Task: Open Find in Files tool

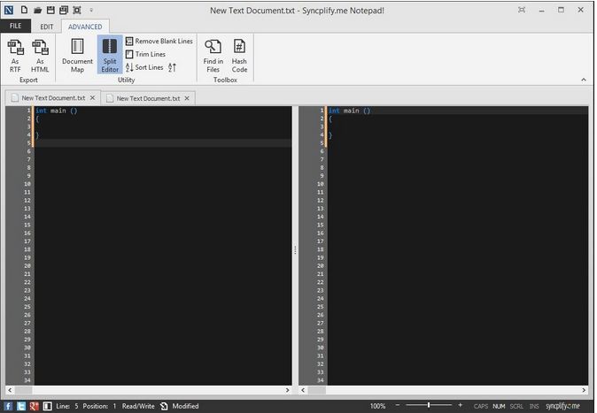Action: point(213,56)
